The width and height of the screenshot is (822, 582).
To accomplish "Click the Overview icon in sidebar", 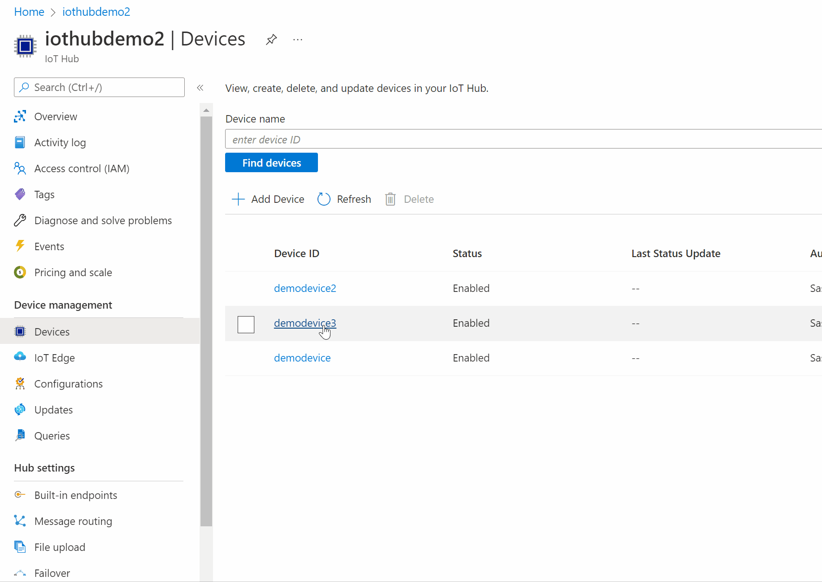I will [x=20, y=116].
